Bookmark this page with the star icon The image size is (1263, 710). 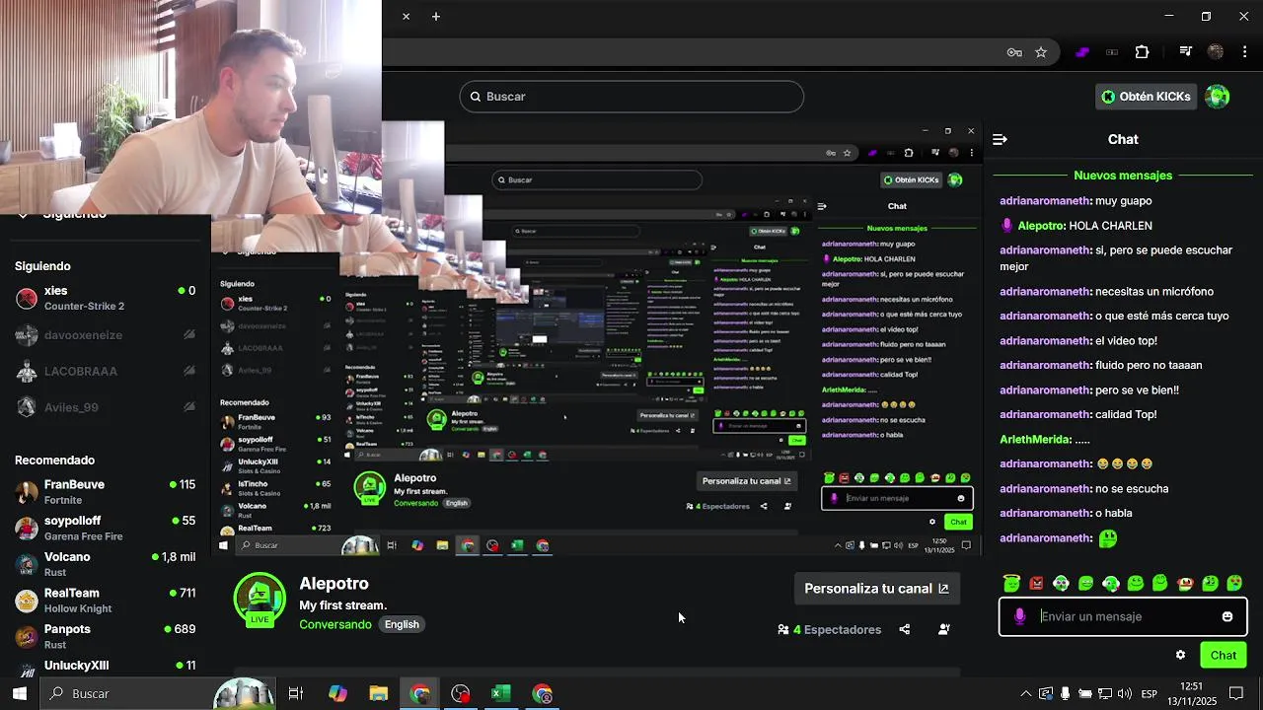pos(1041,52)
